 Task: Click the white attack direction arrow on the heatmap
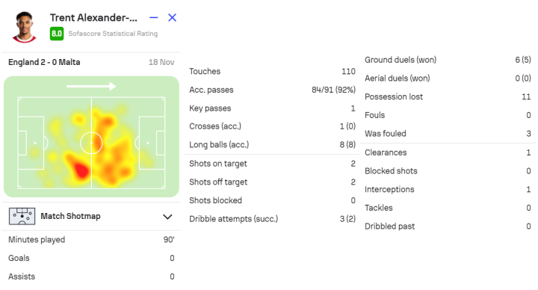[91, 86]
